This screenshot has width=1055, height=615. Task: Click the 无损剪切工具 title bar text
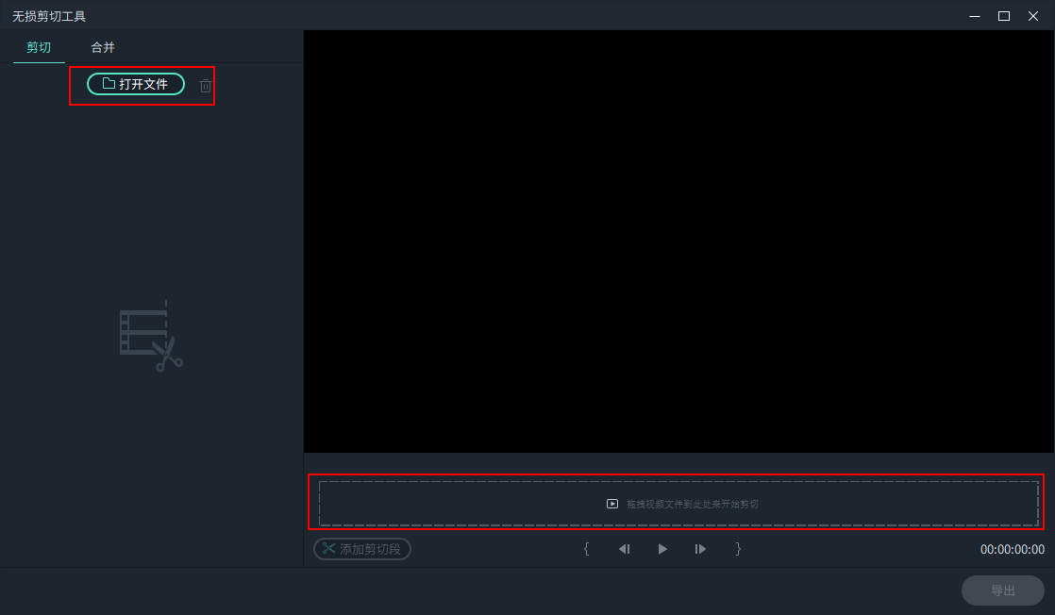(49, 16)
